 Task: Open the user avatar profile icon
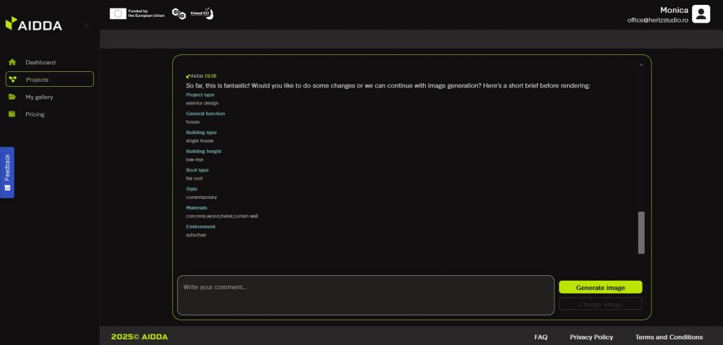click(700, 14)
